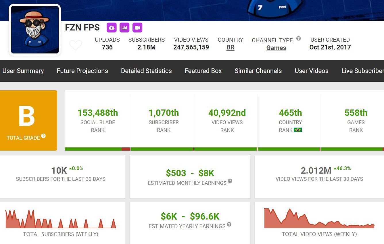Screen dimensions: 384x244
Task: Click the 0.0% subscribers change indicator
Action: pyautogui.click(x=76, y=168)
